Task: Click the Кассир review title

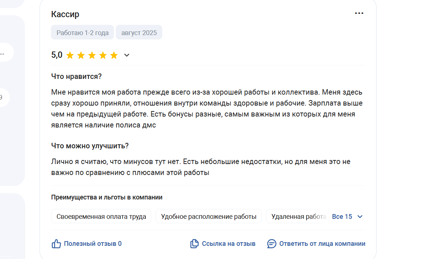Action: [65, 14]
